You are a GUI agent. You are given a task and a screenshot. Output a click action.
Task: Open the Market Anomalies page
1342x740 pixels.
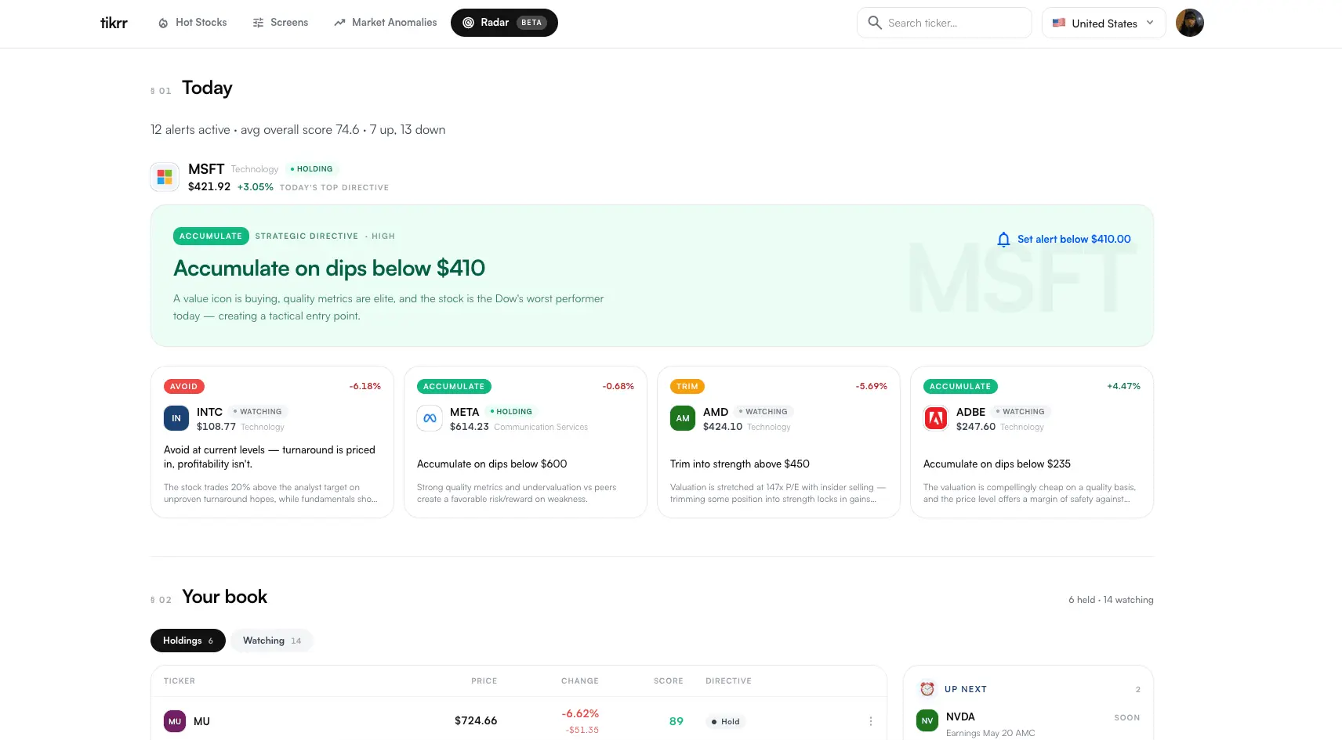click(x=386, y=23)
